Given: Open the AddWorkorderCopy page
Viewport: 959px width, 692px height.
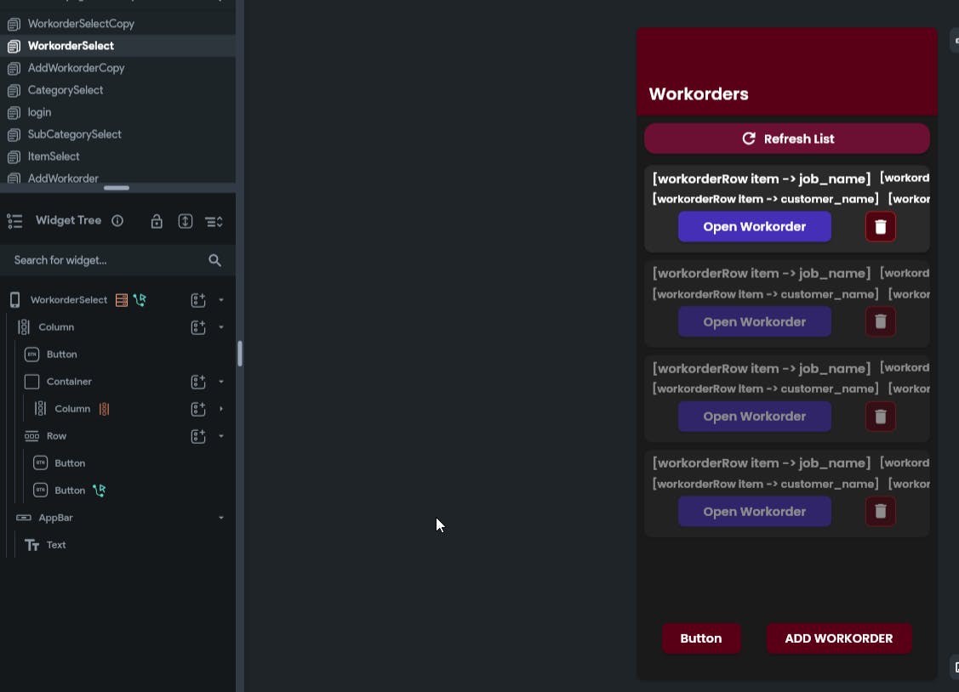Looking at the screenshot, I should coord(76,68).
